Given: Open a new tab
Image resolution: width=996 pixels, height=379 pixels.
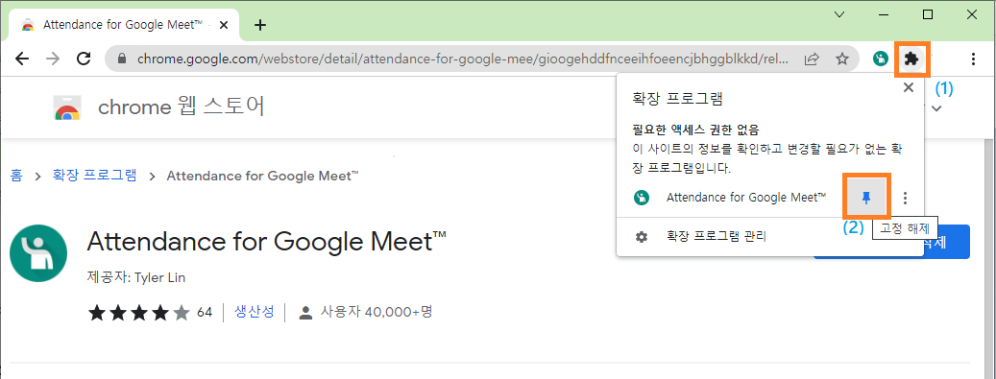Looking at the screenshot, I should point(259,25).
